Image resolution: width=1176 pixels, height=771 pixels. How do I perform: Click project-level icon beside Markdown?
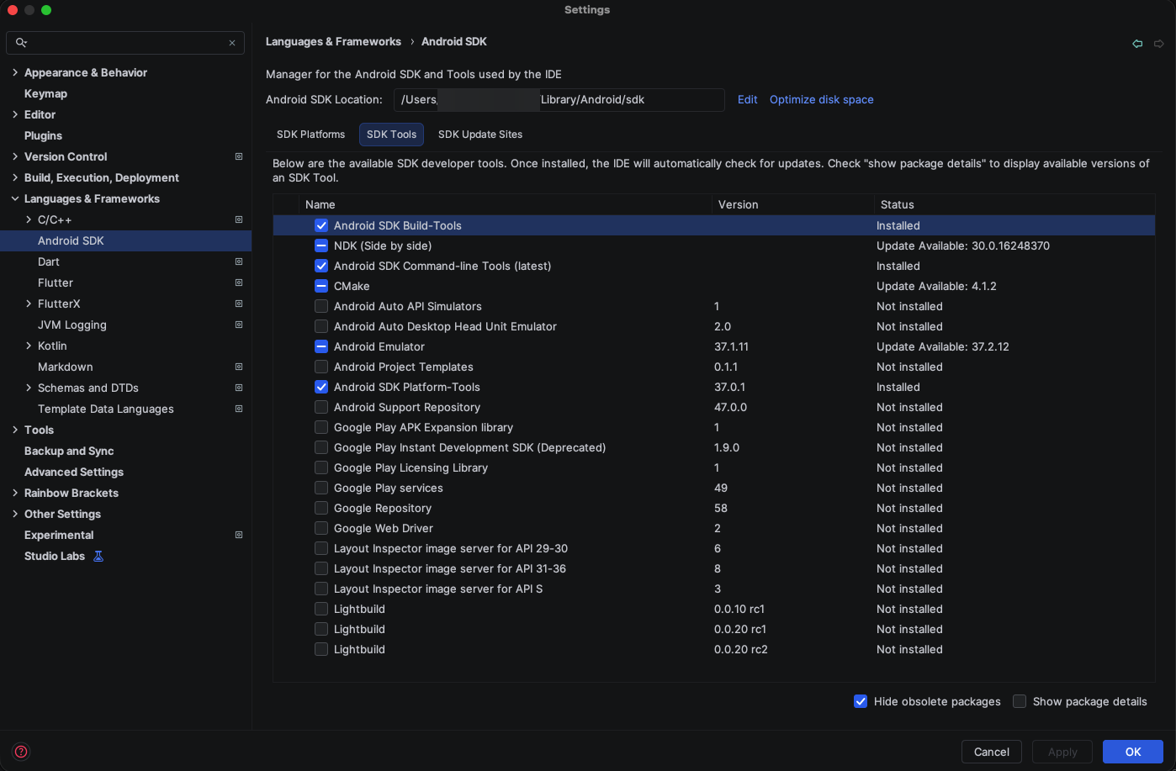click(239, 367)
